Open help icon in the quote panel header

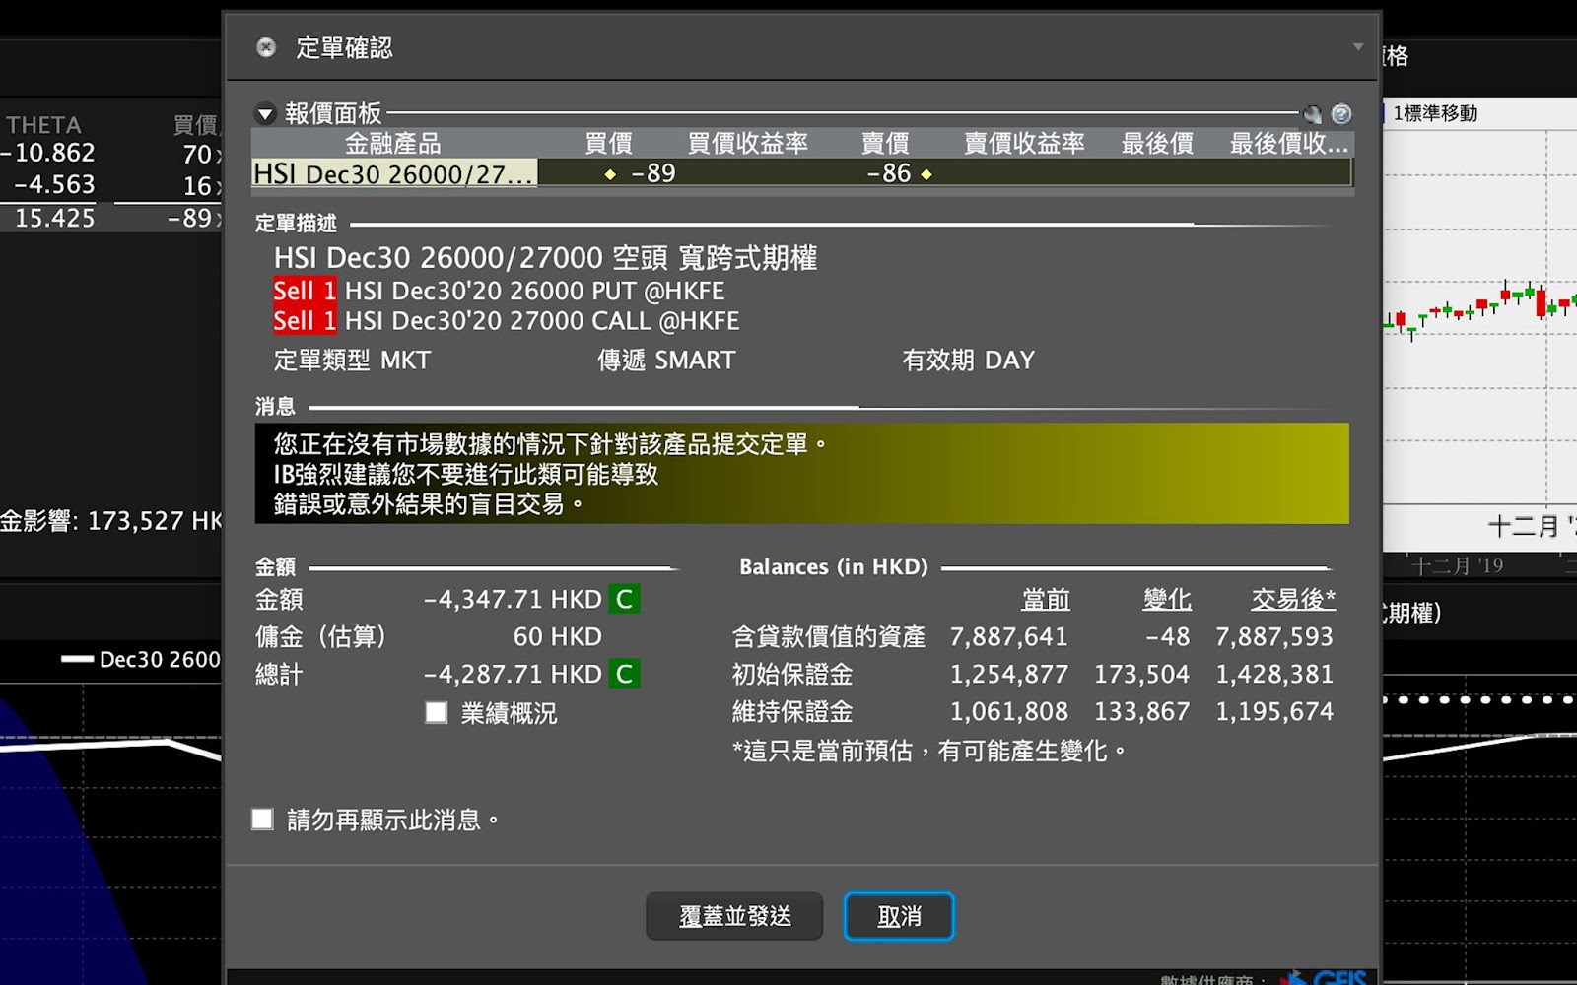(1341, 114)
